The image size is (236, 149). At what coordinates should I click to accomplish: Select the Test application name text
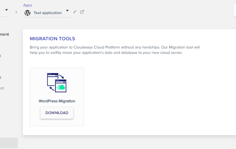coord(48,13)
